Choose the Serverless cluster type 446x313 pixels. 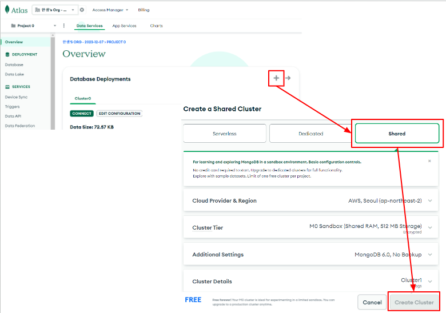pos(225,134)
